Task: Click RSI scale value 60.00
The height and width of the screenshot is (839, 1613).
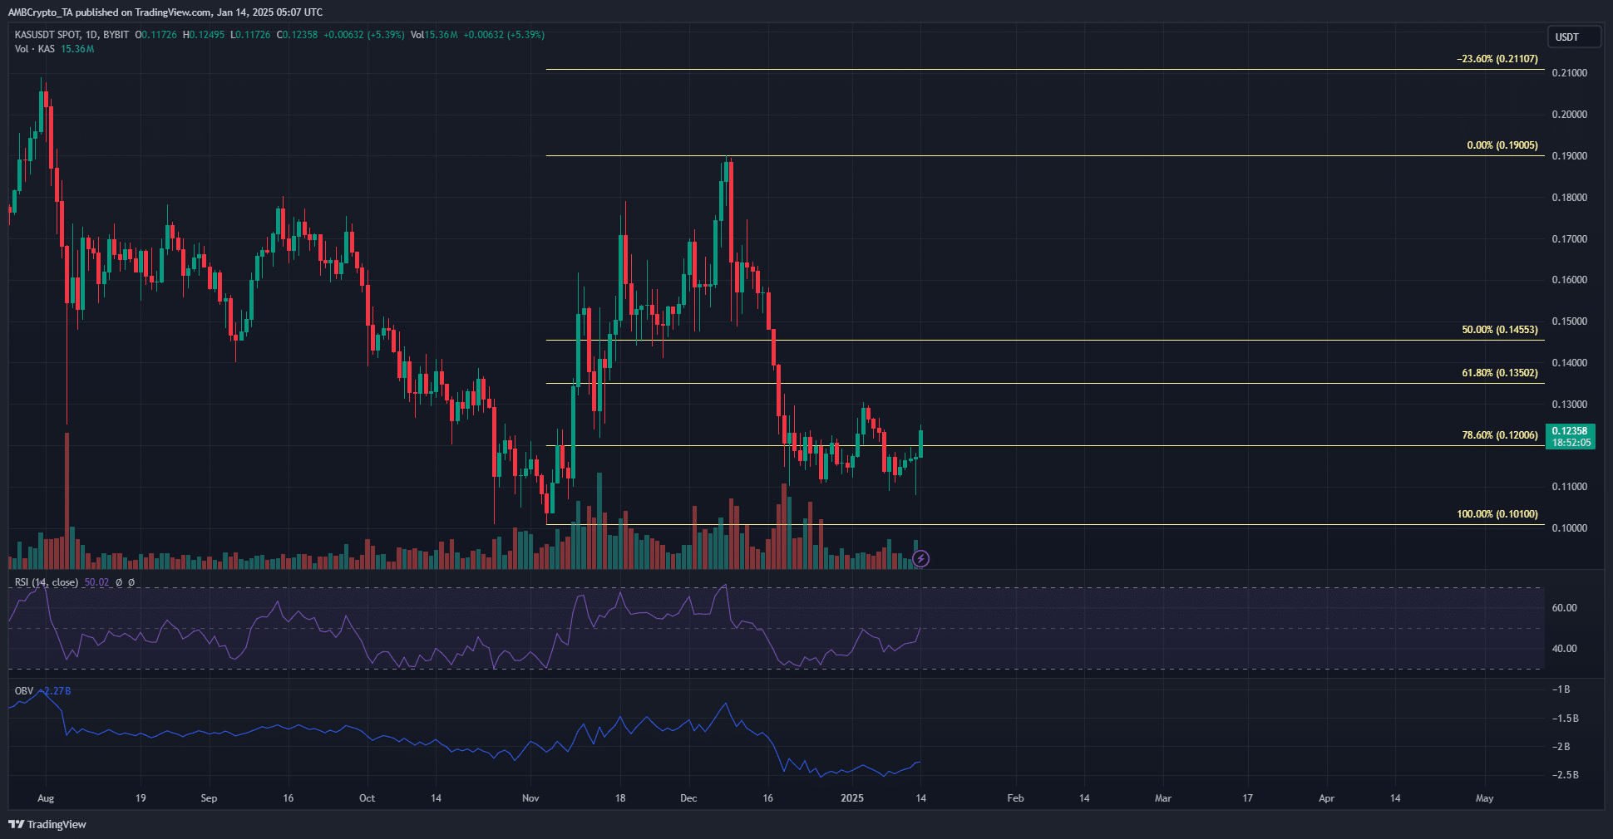Action: click(1564, 608)
